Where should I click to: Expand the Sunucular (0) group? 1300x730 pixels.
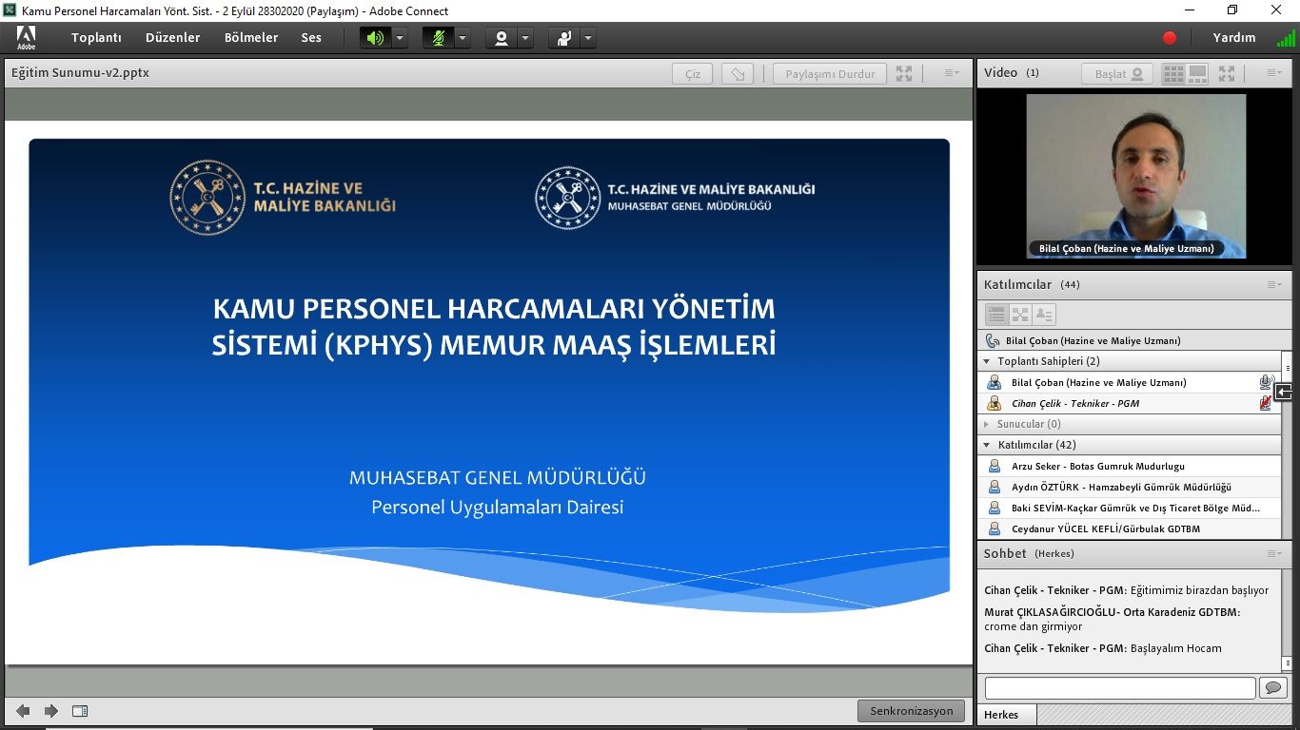(987, 424)
